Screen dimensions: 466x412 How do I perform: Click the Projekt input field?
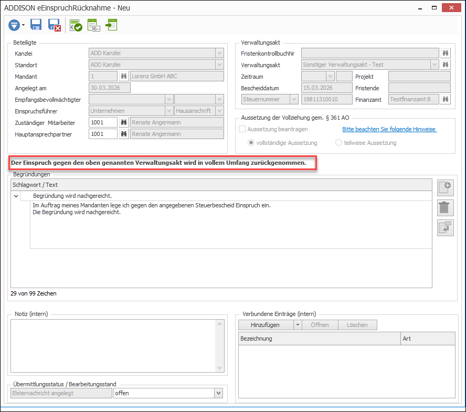tap(419, 77)
